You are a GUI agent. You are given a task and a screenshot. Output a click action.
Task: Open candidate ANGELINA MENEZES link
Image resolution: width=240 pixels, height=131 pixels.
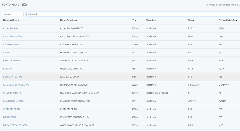13,36
